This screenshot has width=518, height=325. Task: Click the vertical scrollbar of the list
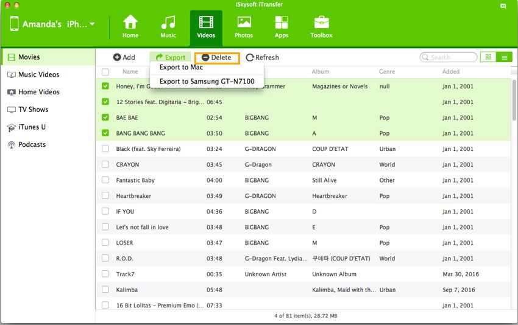[514, 99]
